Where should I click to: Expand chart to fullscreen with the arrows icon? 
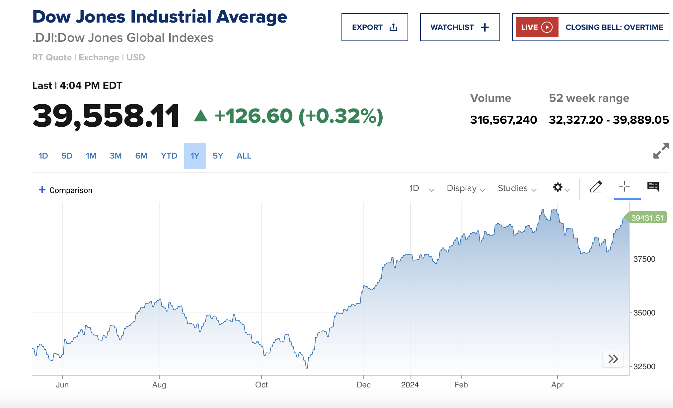[x=661, y=151]
